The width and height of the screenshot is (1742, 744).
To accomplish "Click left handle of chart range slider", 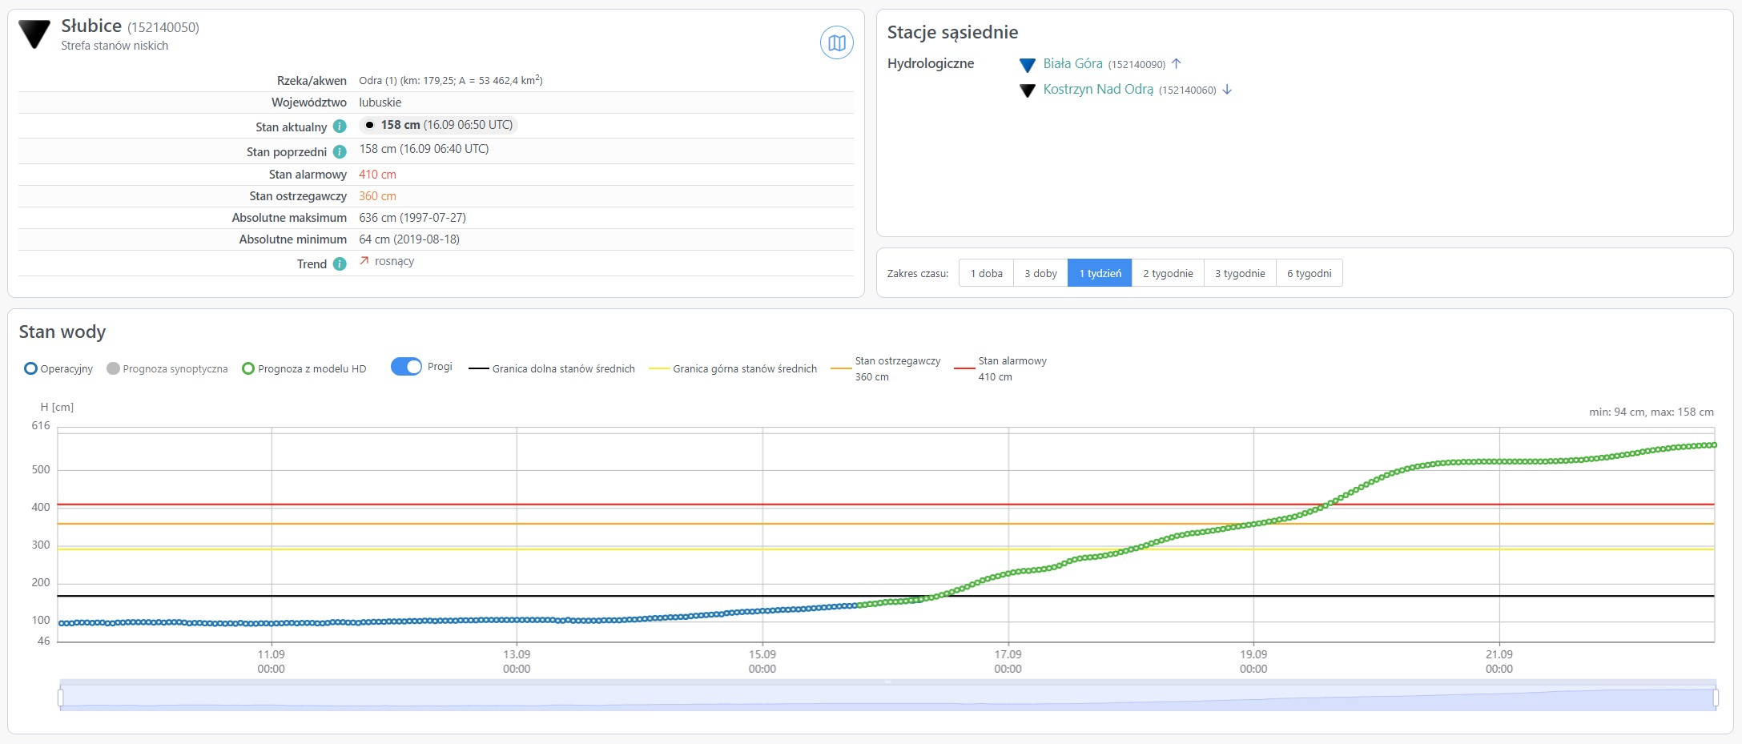I will (x=61, y=698).
